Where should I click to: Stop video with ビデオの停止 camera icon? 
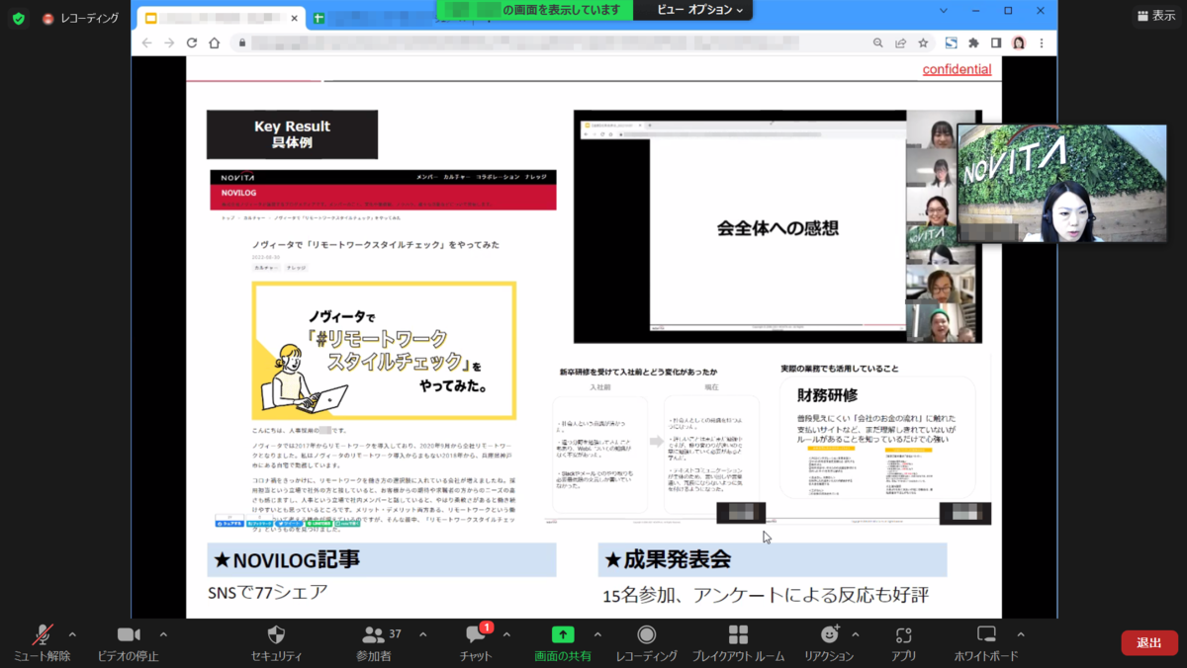click(129, 634)
